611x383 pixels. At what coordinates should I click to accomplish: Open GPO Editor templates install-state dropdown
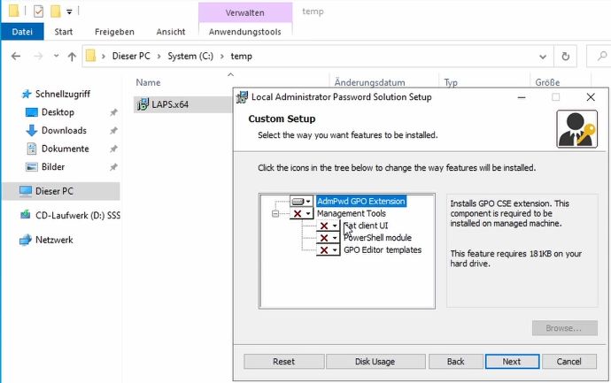pos(329,250)
